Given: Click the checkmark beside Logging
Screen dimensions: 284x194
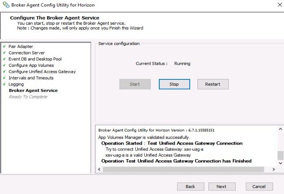Looking at the screenshot, I should click(4, 84).
